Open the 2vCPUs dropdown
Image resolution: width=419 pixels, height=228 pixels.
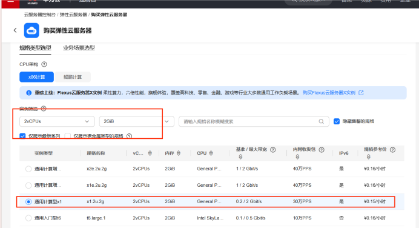pyautogui.click(x=57, y=121)
